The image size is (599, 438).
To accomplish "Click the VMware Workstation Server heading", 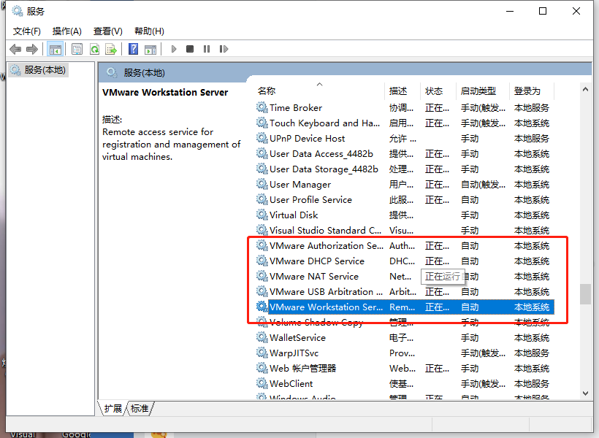I will [165, 93].
